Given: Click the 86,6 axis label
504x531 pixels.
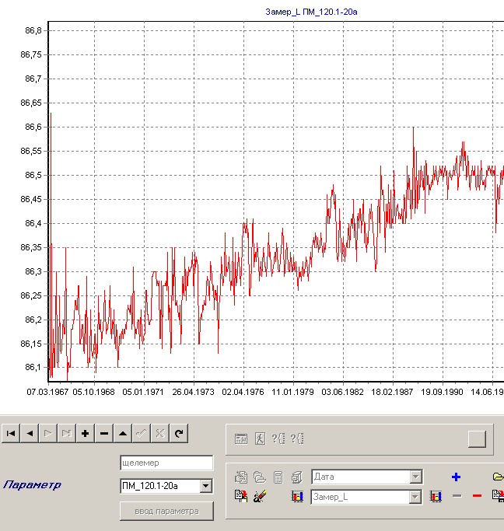Looking at the screenshot, I should coord(33,127).
